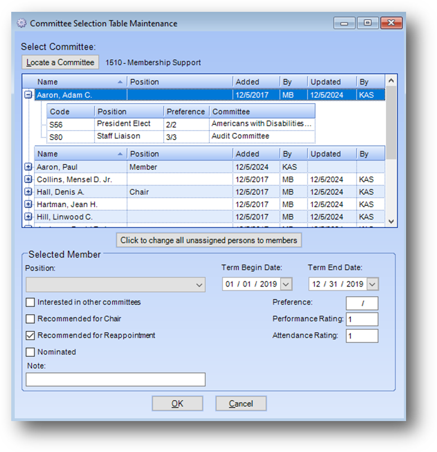Click the Audit Committee cell

coord(262,137)
